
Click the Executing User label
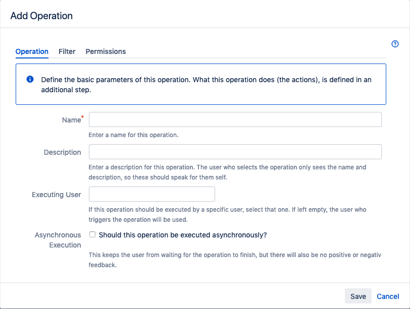56,195
